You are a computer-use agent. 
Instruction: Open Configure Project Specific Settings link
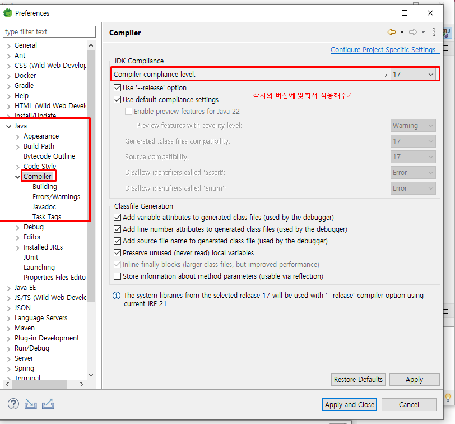(386, 50)
